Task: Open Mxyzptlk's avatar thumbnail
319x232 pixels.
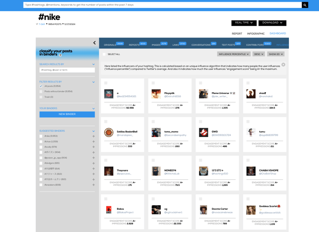Action: point(156,94)
